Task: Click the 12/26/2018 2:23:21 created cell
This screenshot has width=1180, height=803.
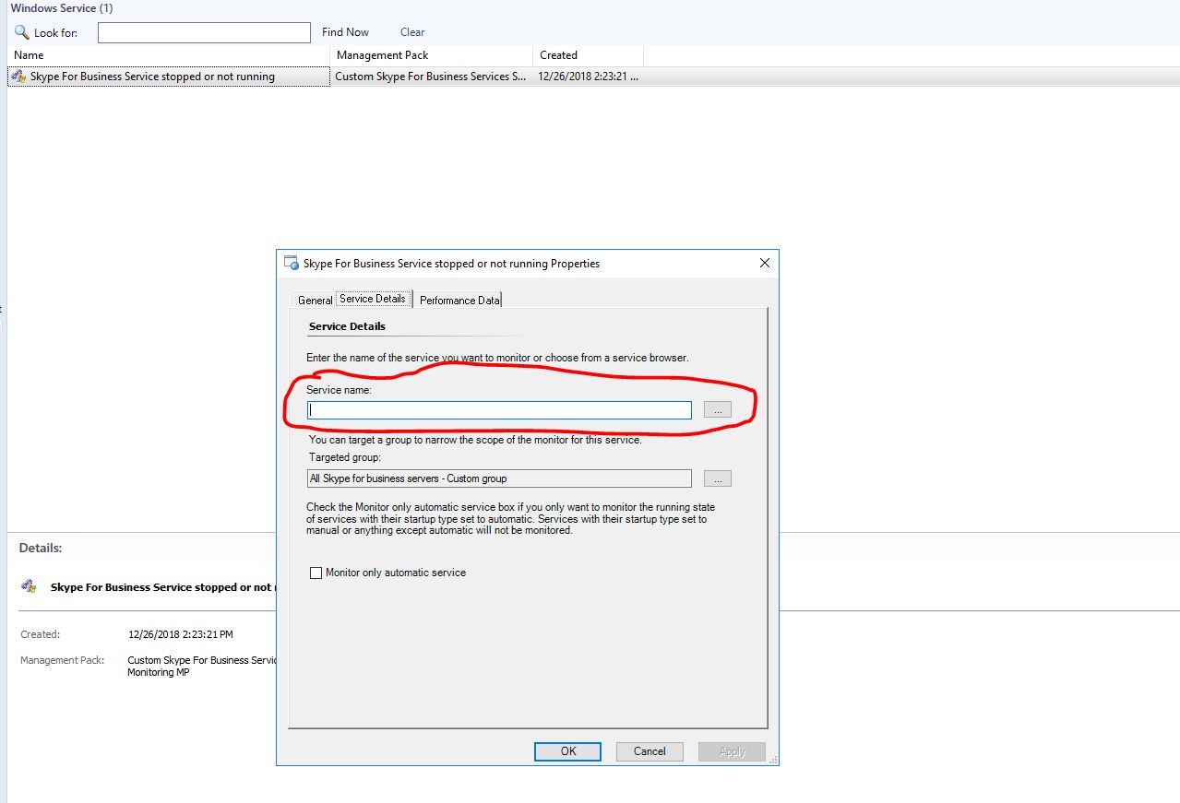Action: tap(589, 77)
